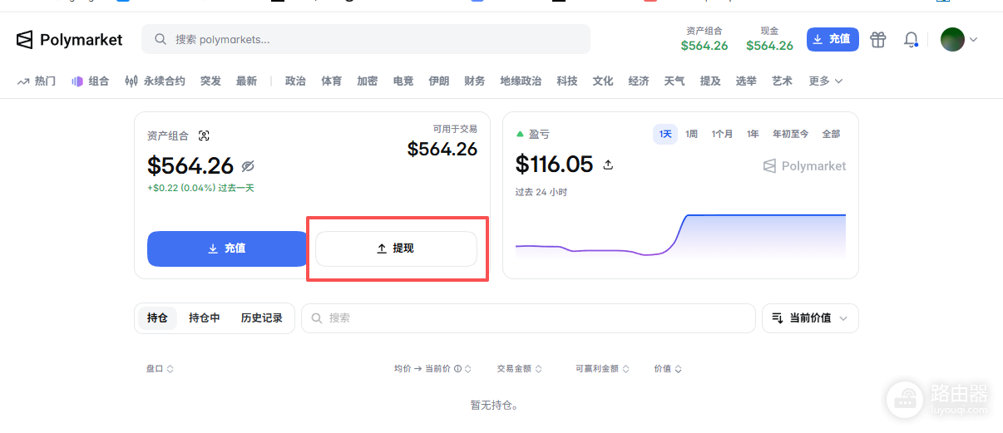Switch to the 历史记录 tab
This screenshot has width=1003, height=433.
point(262,318)
